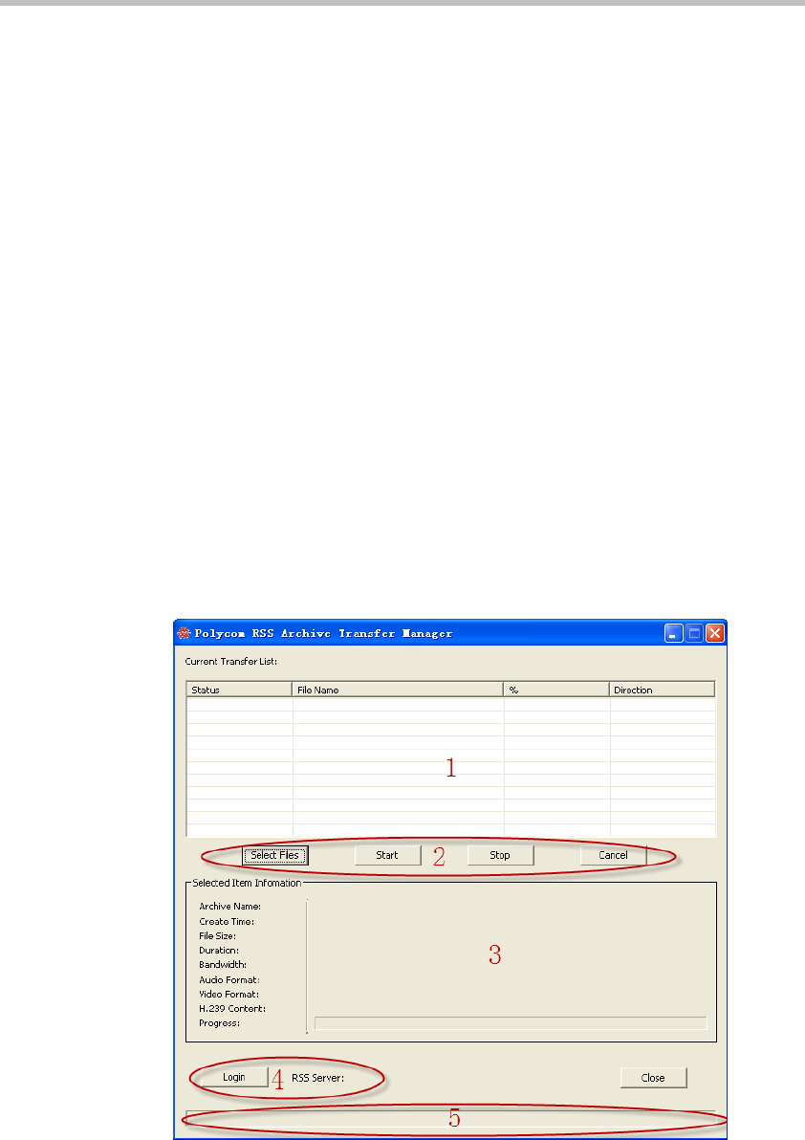Start the archive transfer
This screenshot has width=805, height=1140.
click(x=387, y=855)
